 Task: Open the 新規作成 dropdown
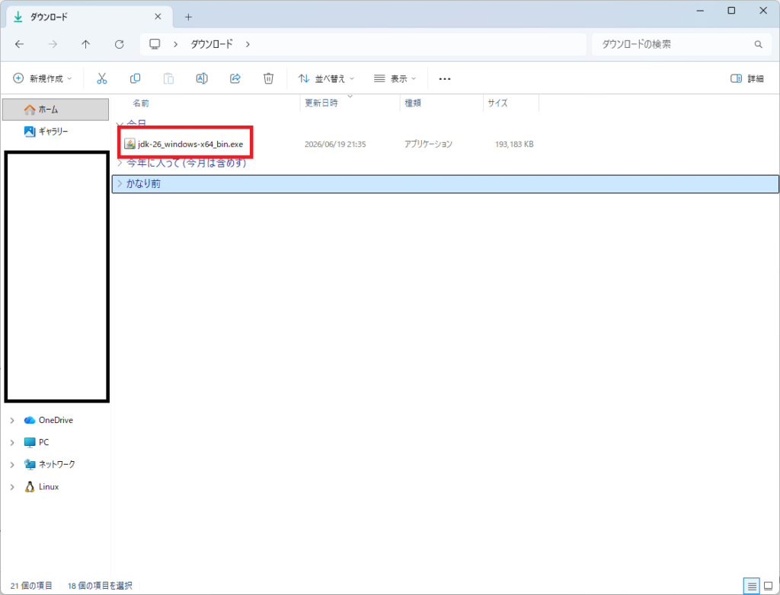pyautogui.click(x=43, y=78)
